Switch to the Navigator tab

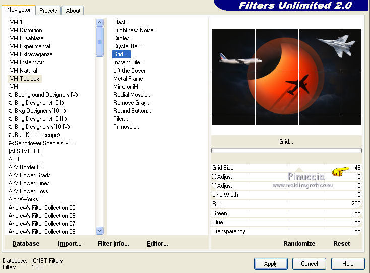tap(19, 10)
